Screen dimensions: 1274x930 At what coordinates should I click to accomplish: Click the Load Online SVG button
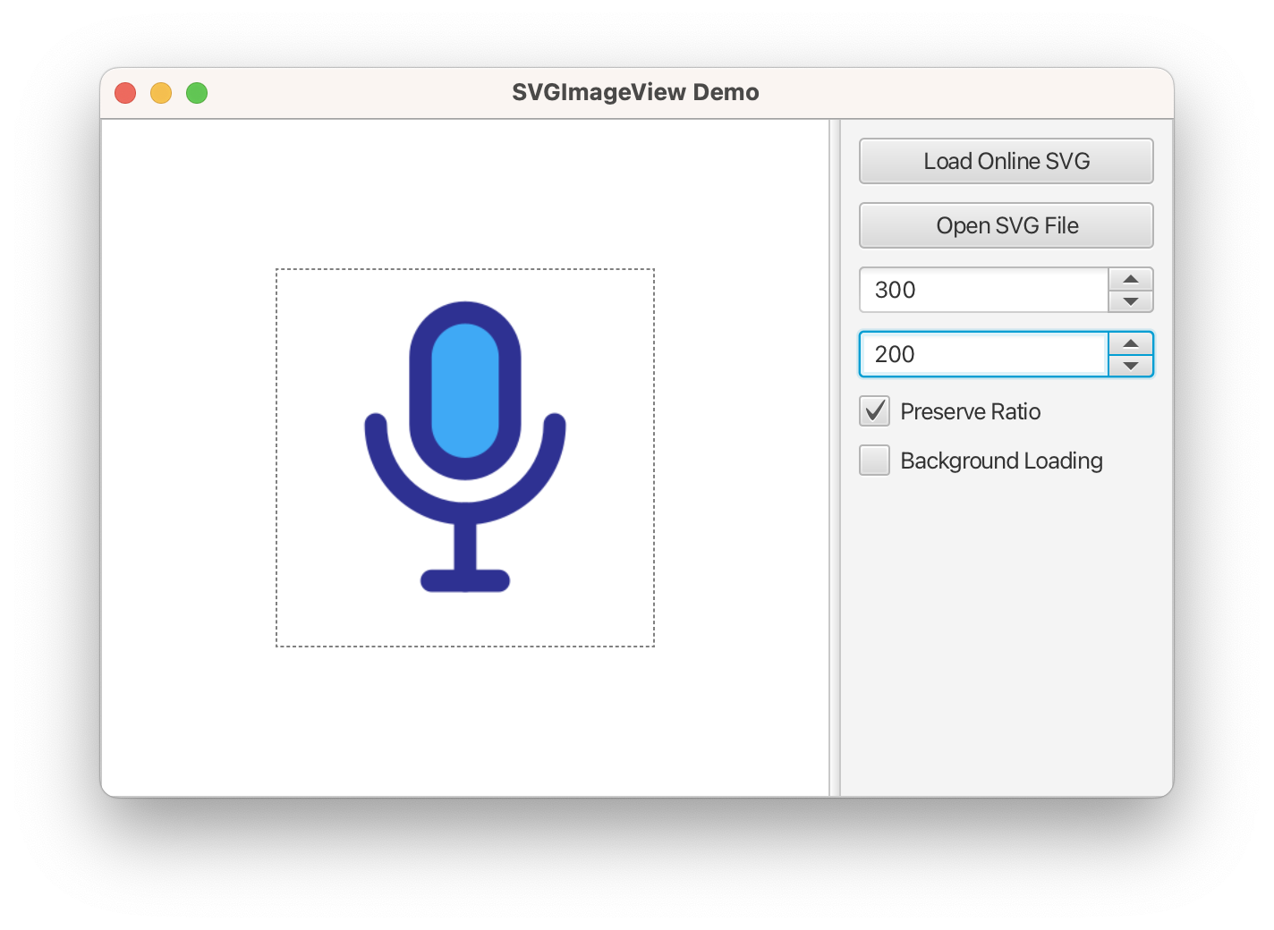click(1006, 161)
